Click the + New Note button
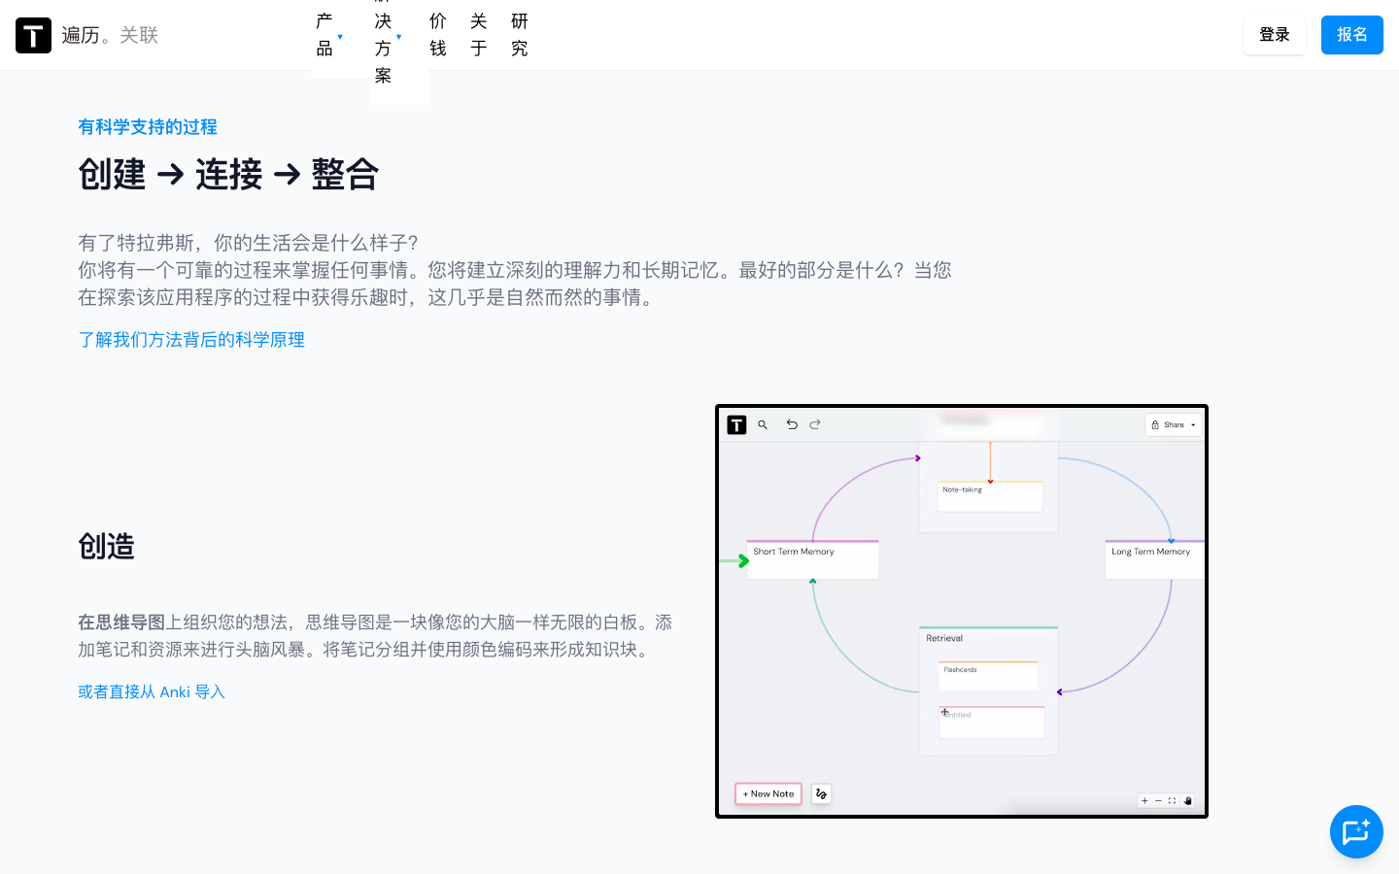 tap(768, 793)
